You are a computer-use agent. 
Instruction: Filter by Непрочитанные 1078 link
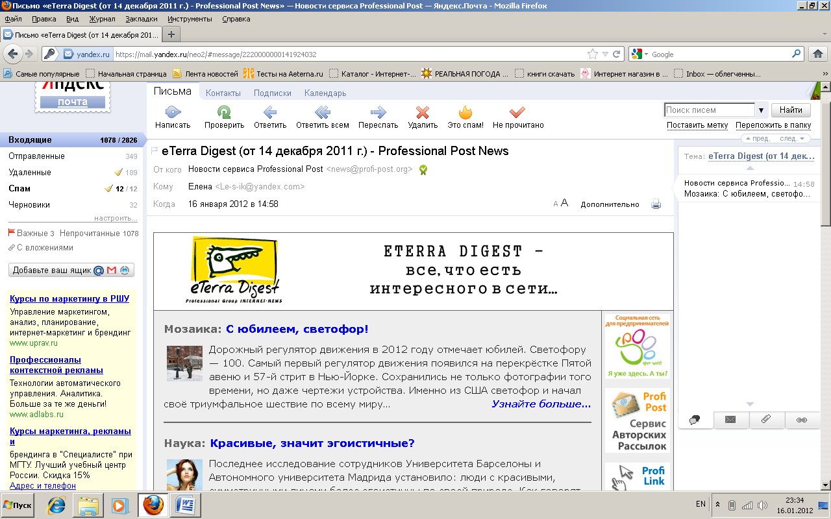(x=99, y=234)
